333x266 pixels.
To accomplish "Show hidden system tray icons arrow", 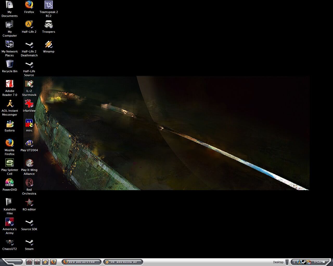I will tap(294, 262).
